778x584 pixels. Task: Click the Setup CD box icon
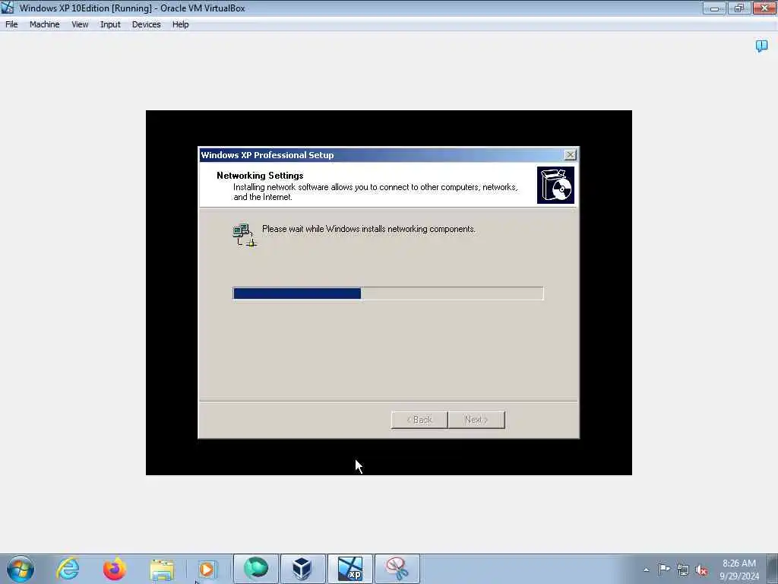click(x=555, y=186)
